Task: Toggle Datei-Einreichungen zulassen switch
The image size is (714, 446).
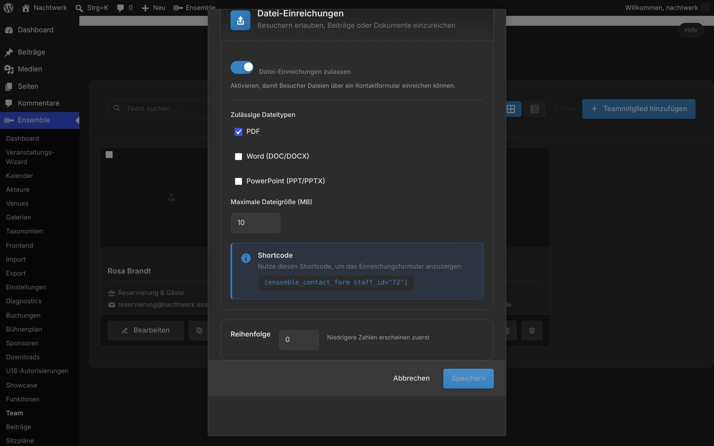Action: (242, 67)
